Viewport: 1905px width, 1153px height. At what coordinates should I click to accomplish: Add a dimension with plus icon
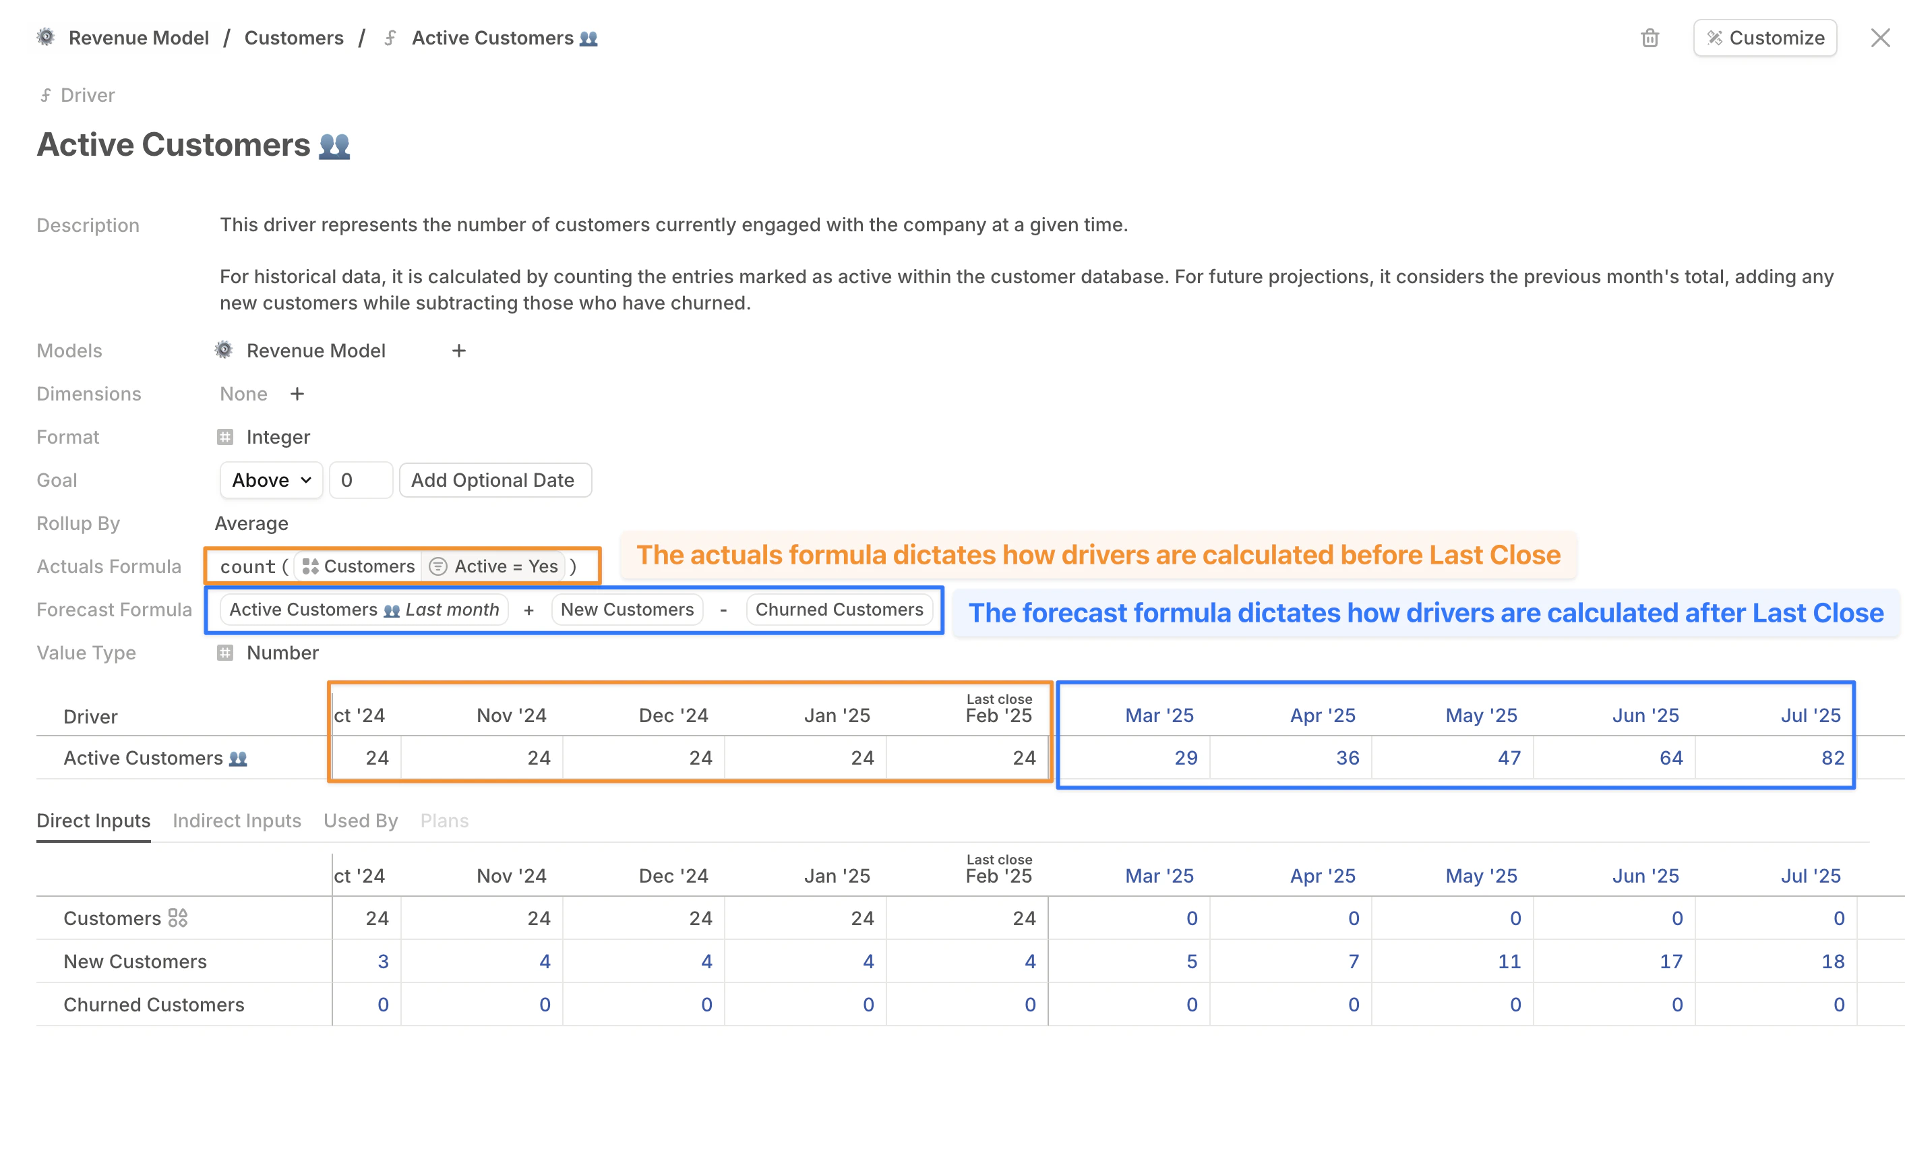[x=297, y=394]
